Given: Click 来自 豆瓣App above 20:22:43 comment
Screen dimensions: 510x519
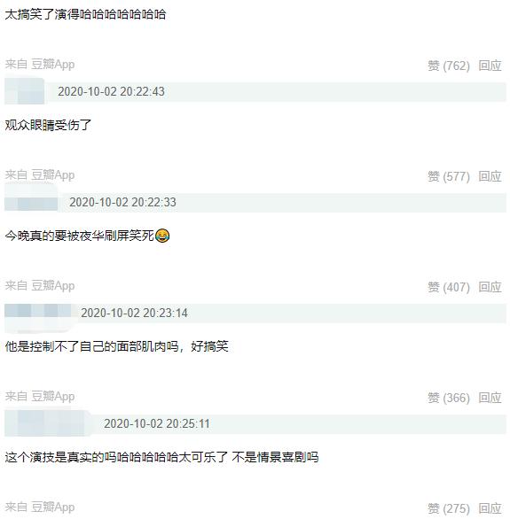Looking at the screenshot, I should [40, 65].
